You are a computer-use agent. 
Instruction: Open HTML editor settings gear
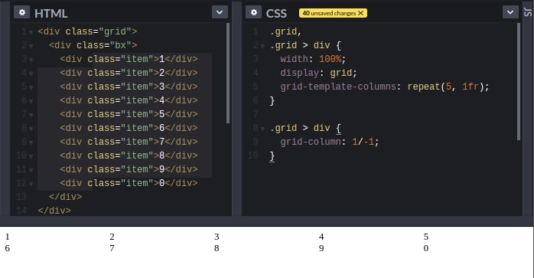click(x=21, y=12)
